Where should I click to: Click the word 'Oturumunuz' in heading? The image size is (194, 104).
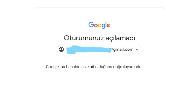(84, 38)
